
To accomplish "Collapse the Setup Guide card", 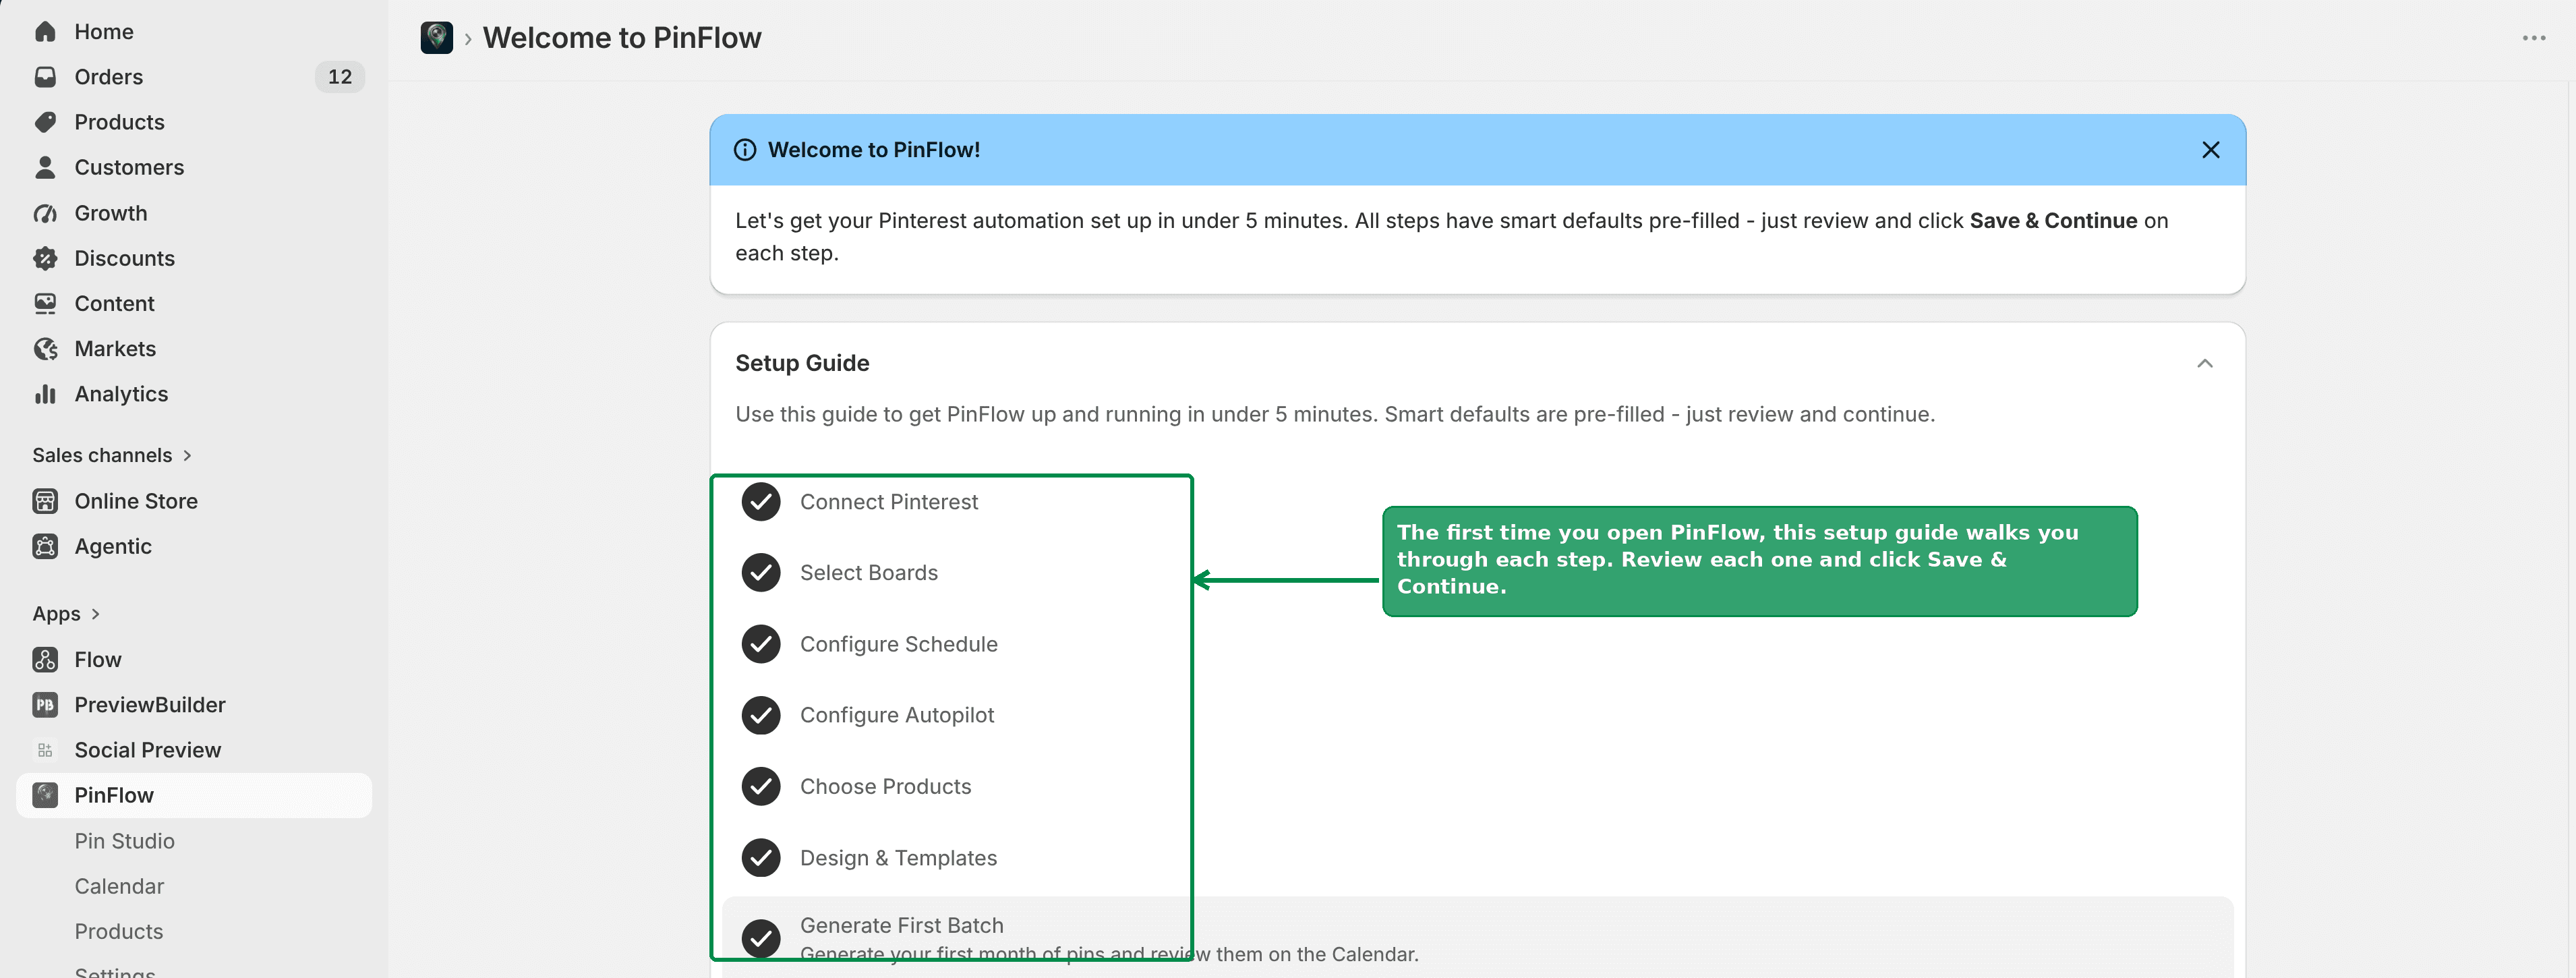I will (x=2205, y=363).
